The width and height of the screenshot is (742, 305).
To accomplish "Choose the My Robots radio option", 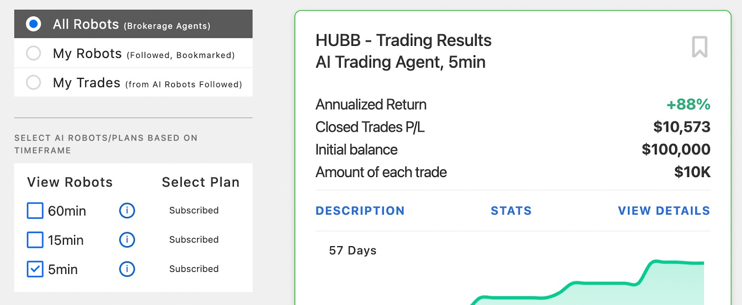I will 33,53.
